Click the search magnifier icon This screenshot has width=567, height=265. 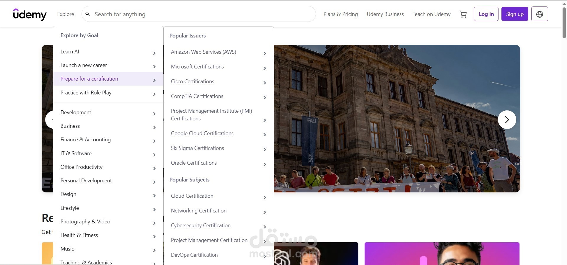(x=88, y=14)
